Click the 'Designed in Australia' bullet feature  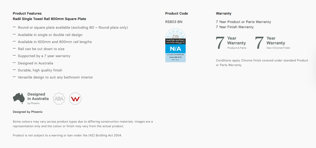pyautogui.click(x=36, y=63)
